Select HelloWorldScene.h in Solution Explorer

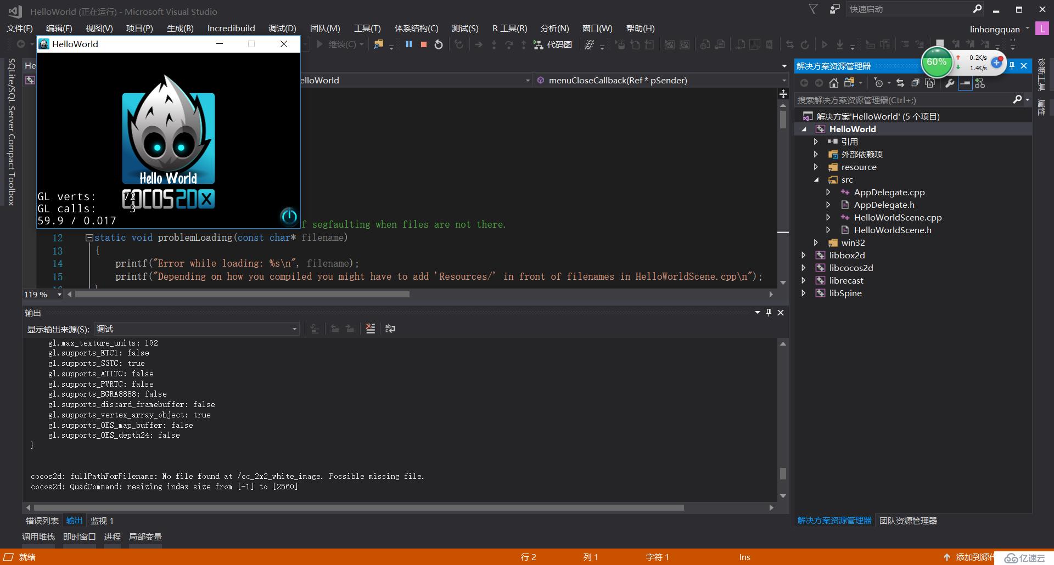pos(893,230)
